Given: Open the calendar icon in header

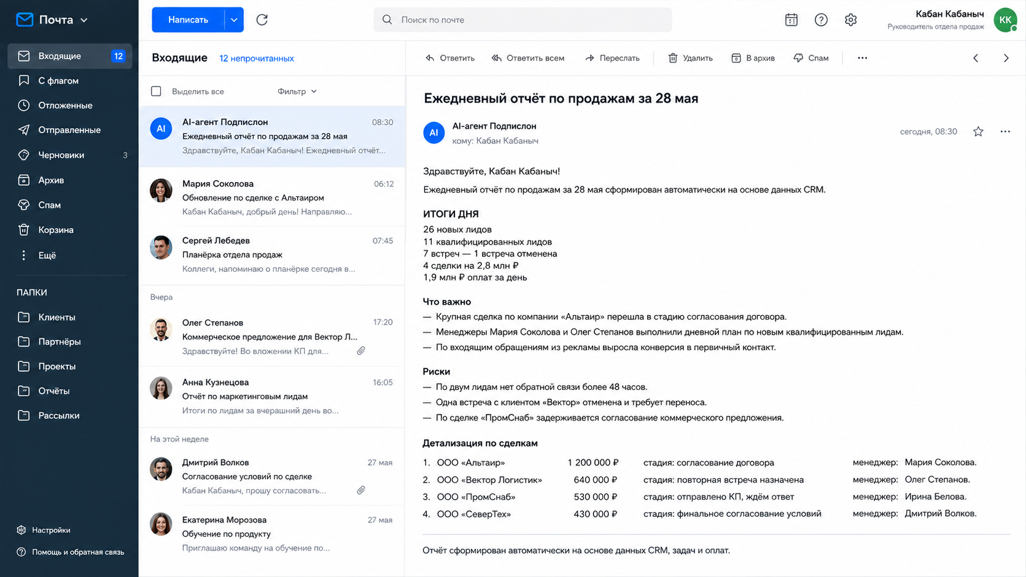Looking at the screenshot, I should (791, 20).
